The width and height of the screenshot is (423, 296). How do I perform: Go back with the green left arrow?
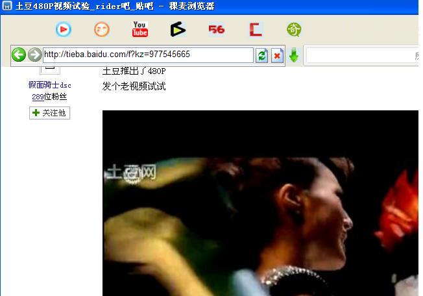[x=19, y=55]
